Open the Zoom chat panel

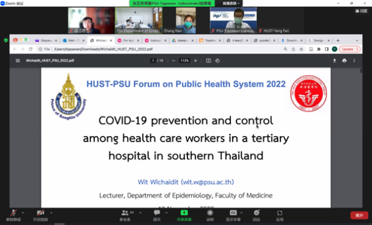[157, 215]
